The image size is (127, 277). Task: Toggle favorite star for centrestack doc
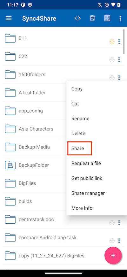pos(112,223)
